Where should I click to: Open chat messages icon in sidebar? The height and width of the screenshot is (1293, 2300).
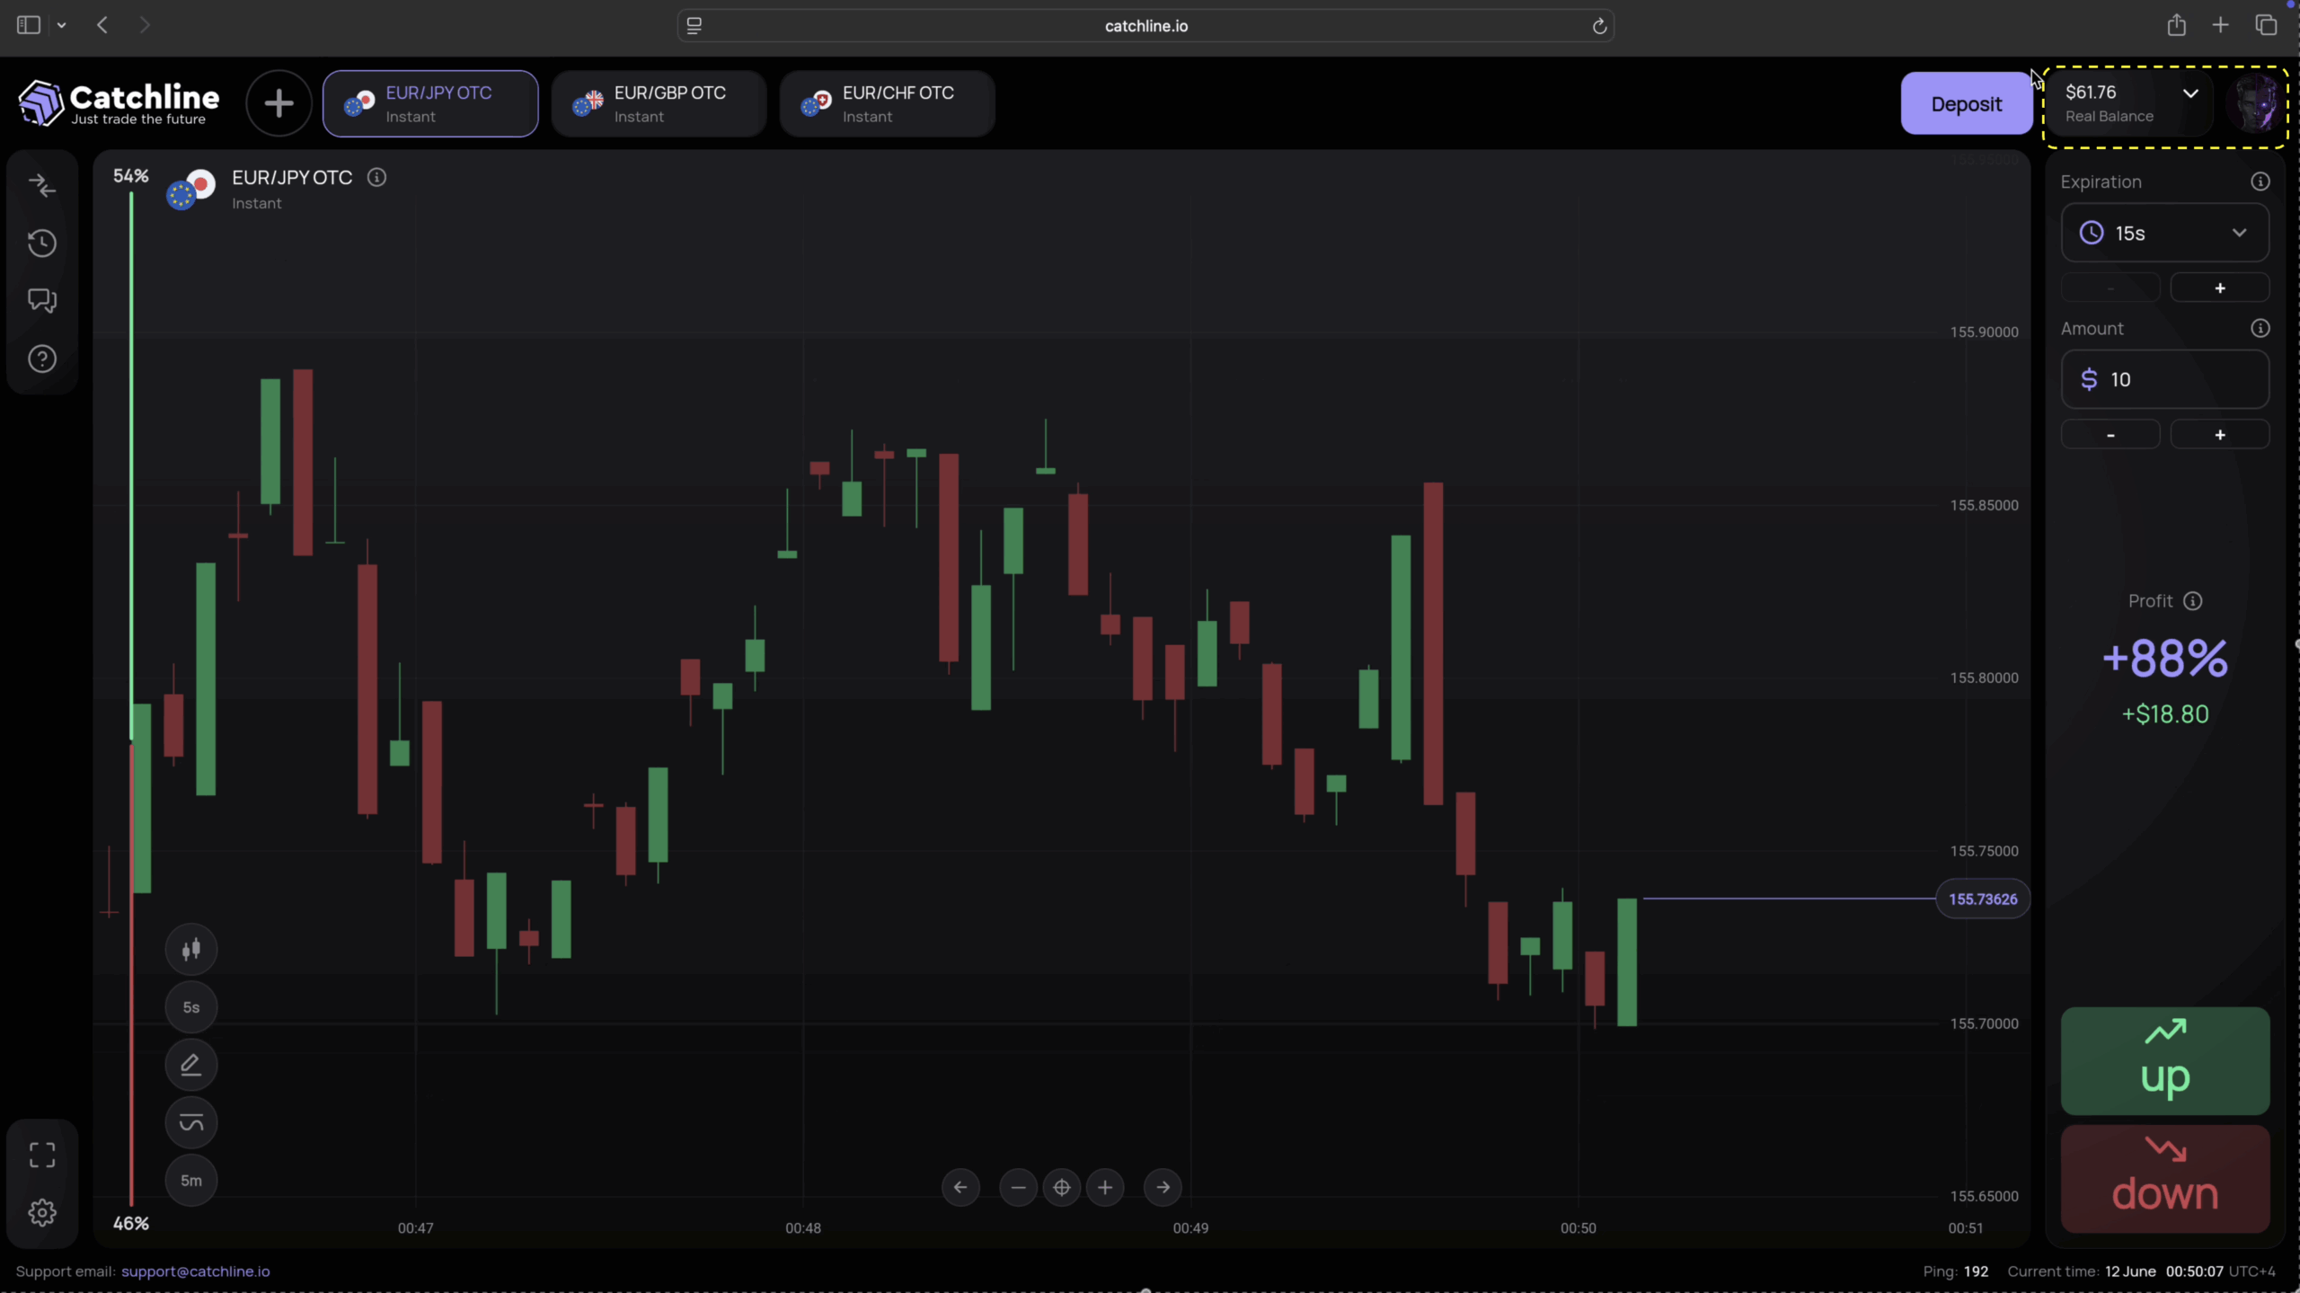point(42,300)
